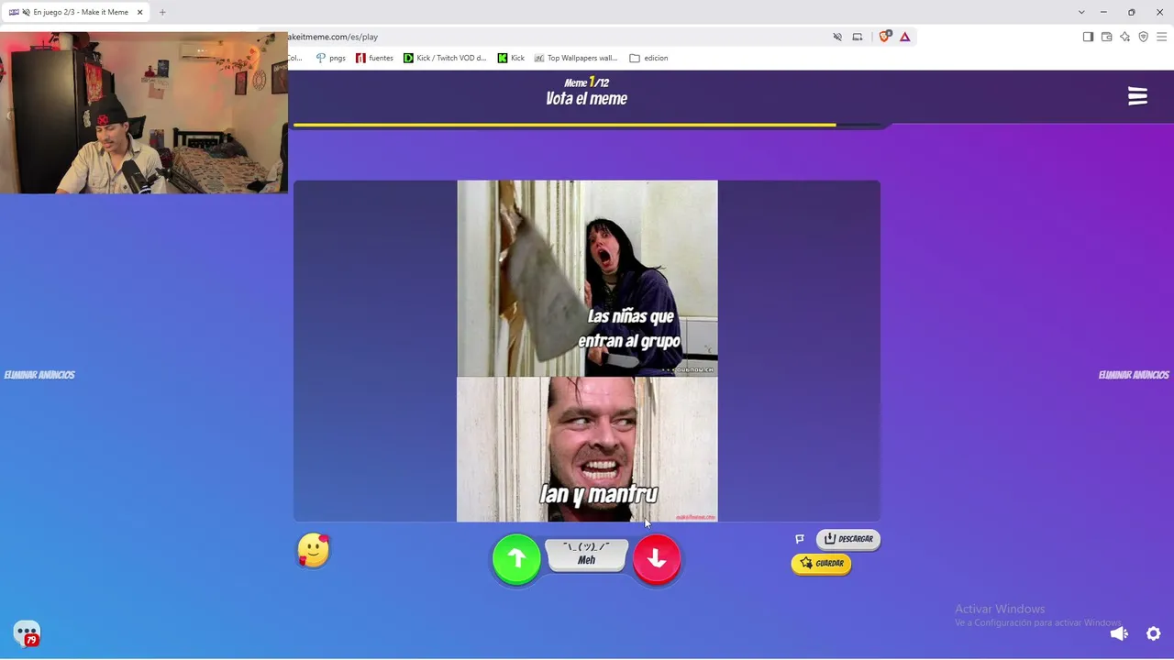Open the fuentes bookmark
This screenshot has width=1174, height=660.
pos(374,58)
